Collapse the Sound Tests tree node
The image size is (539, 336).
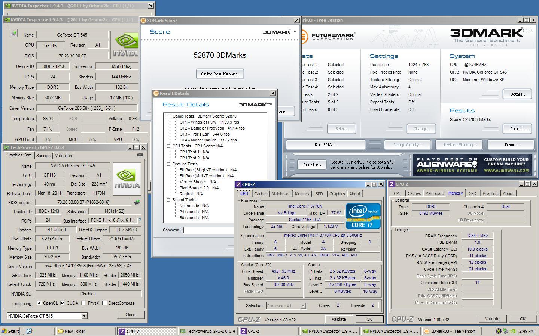168,200
